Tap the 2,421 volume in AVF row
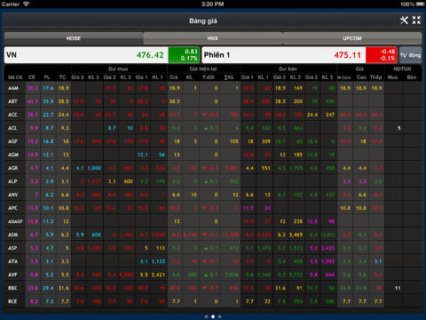426x320 pixels. point(158,275)
